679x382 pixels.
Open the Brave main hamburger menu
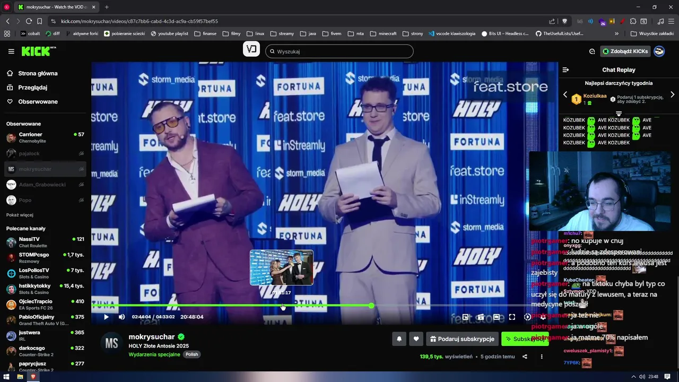[671, 21]
